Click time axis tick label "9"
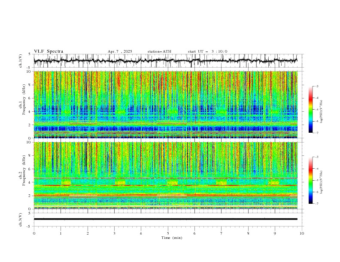Screen dimensions: 340x262 (x=275, y=233)
